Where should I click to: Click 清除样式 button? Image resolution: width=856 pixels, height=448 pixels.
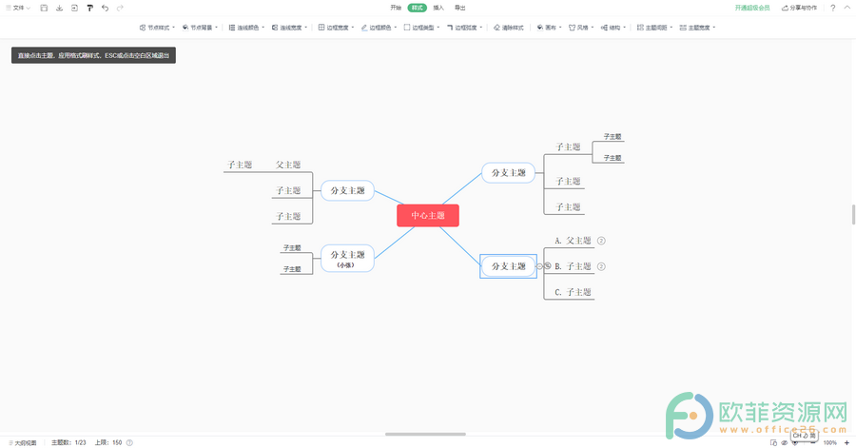508,28
